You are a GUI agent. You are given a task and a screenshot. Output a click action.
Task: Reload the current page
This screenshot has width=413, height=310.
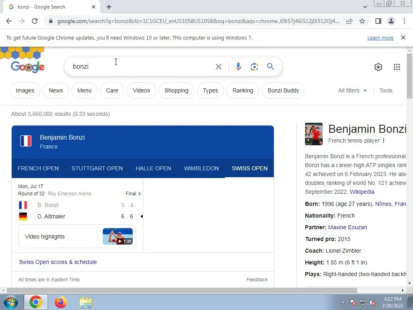pos(35,21)
